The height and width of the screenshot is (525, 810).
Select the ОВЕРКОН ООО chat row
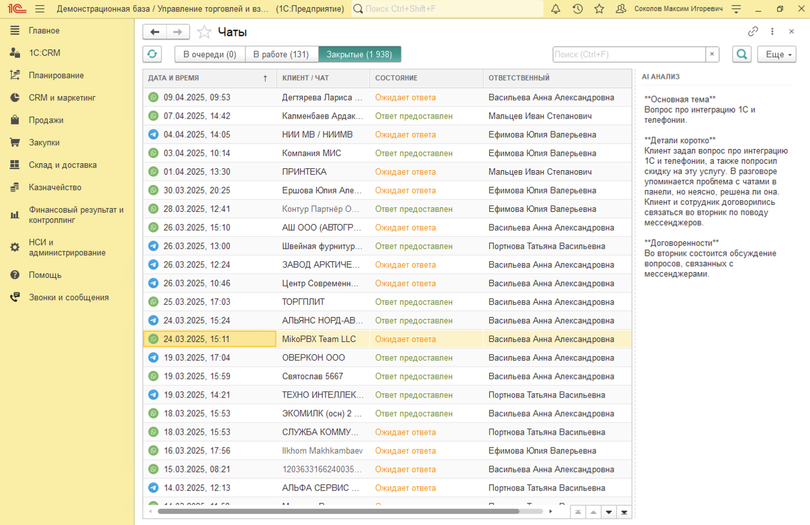pos(313,358)
